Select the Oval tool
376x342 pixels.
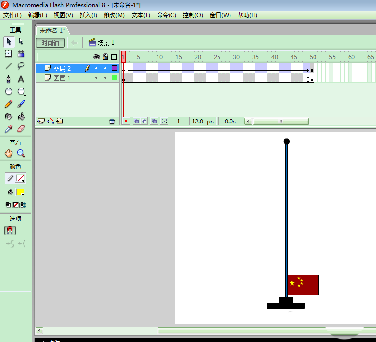pyautogui.click(x=9, y=91)
